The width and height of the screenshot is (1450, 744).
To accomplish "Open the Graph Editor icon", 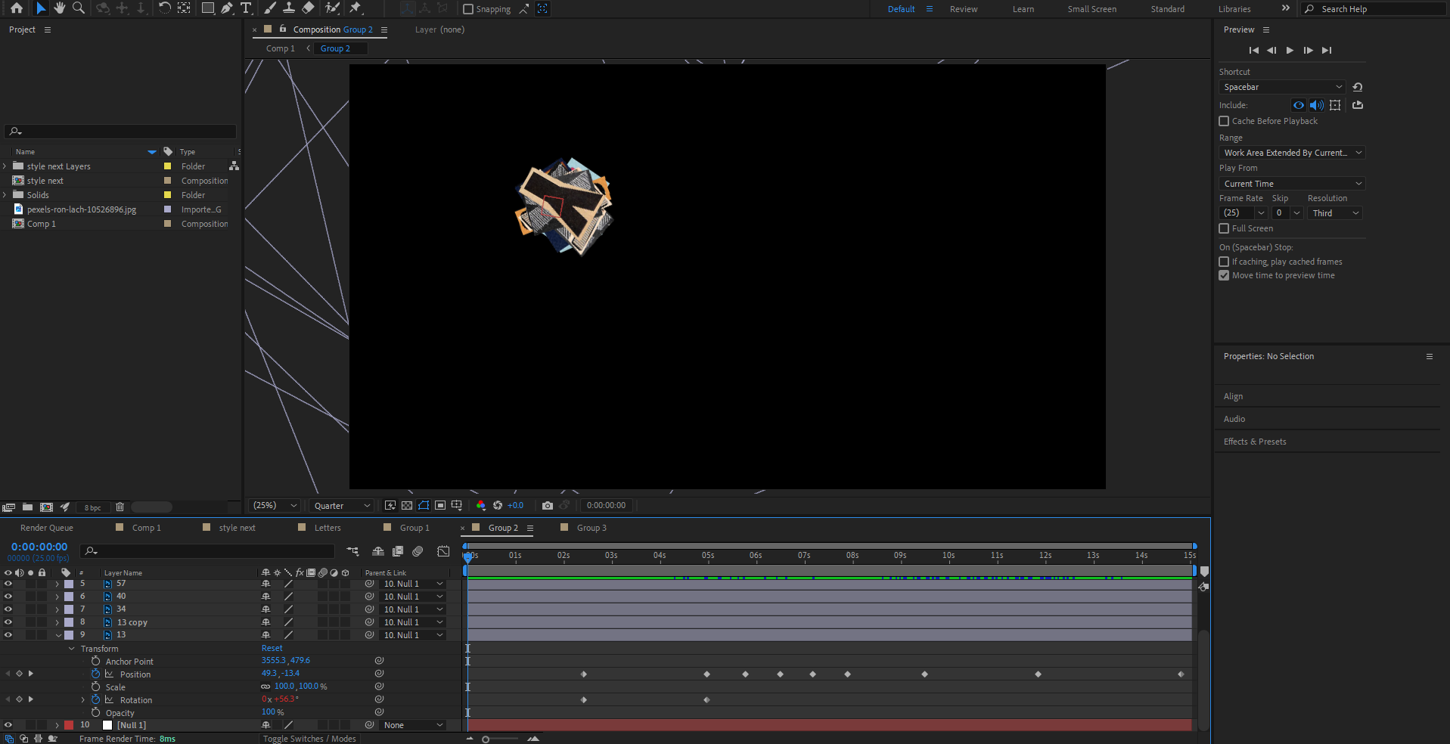I will tap(443, 551).
